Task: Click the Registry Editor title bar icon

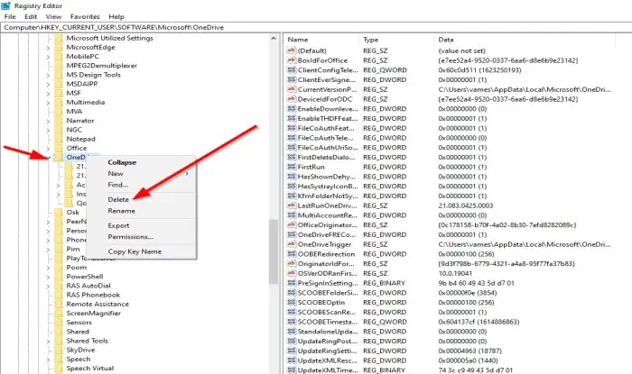Action: point(5,5)
